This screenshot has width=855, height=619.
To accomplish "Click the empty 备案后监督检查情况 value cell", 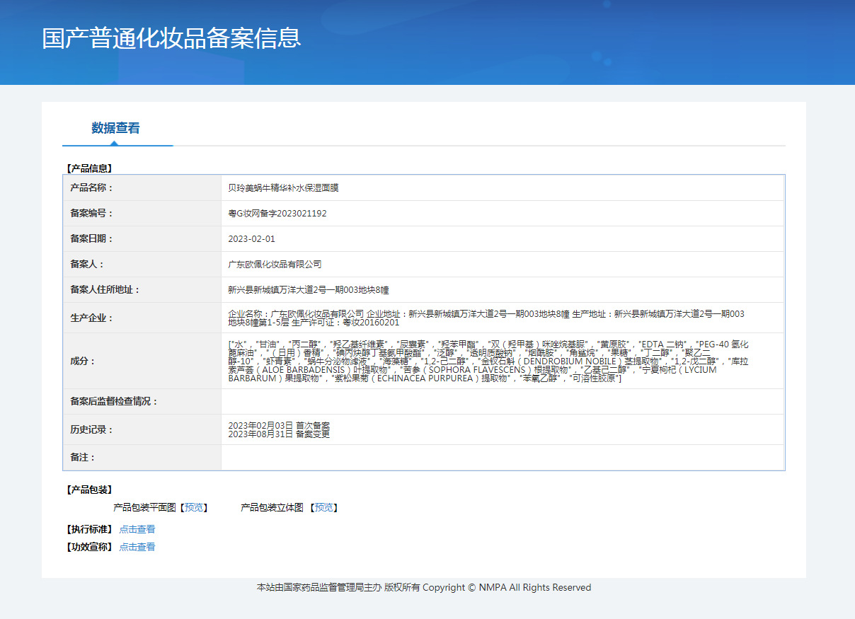I will tap(503, 402).
